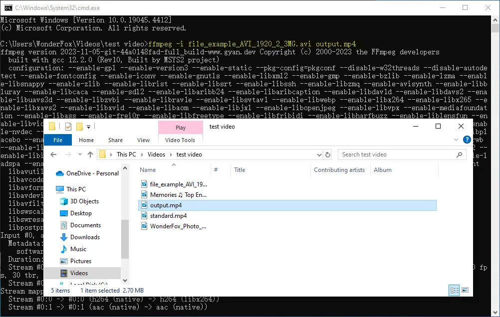This screenshot has width=500, height=317.
Task: Click the standard.mp4 video file icon
Action: click(x=144, y=216)
